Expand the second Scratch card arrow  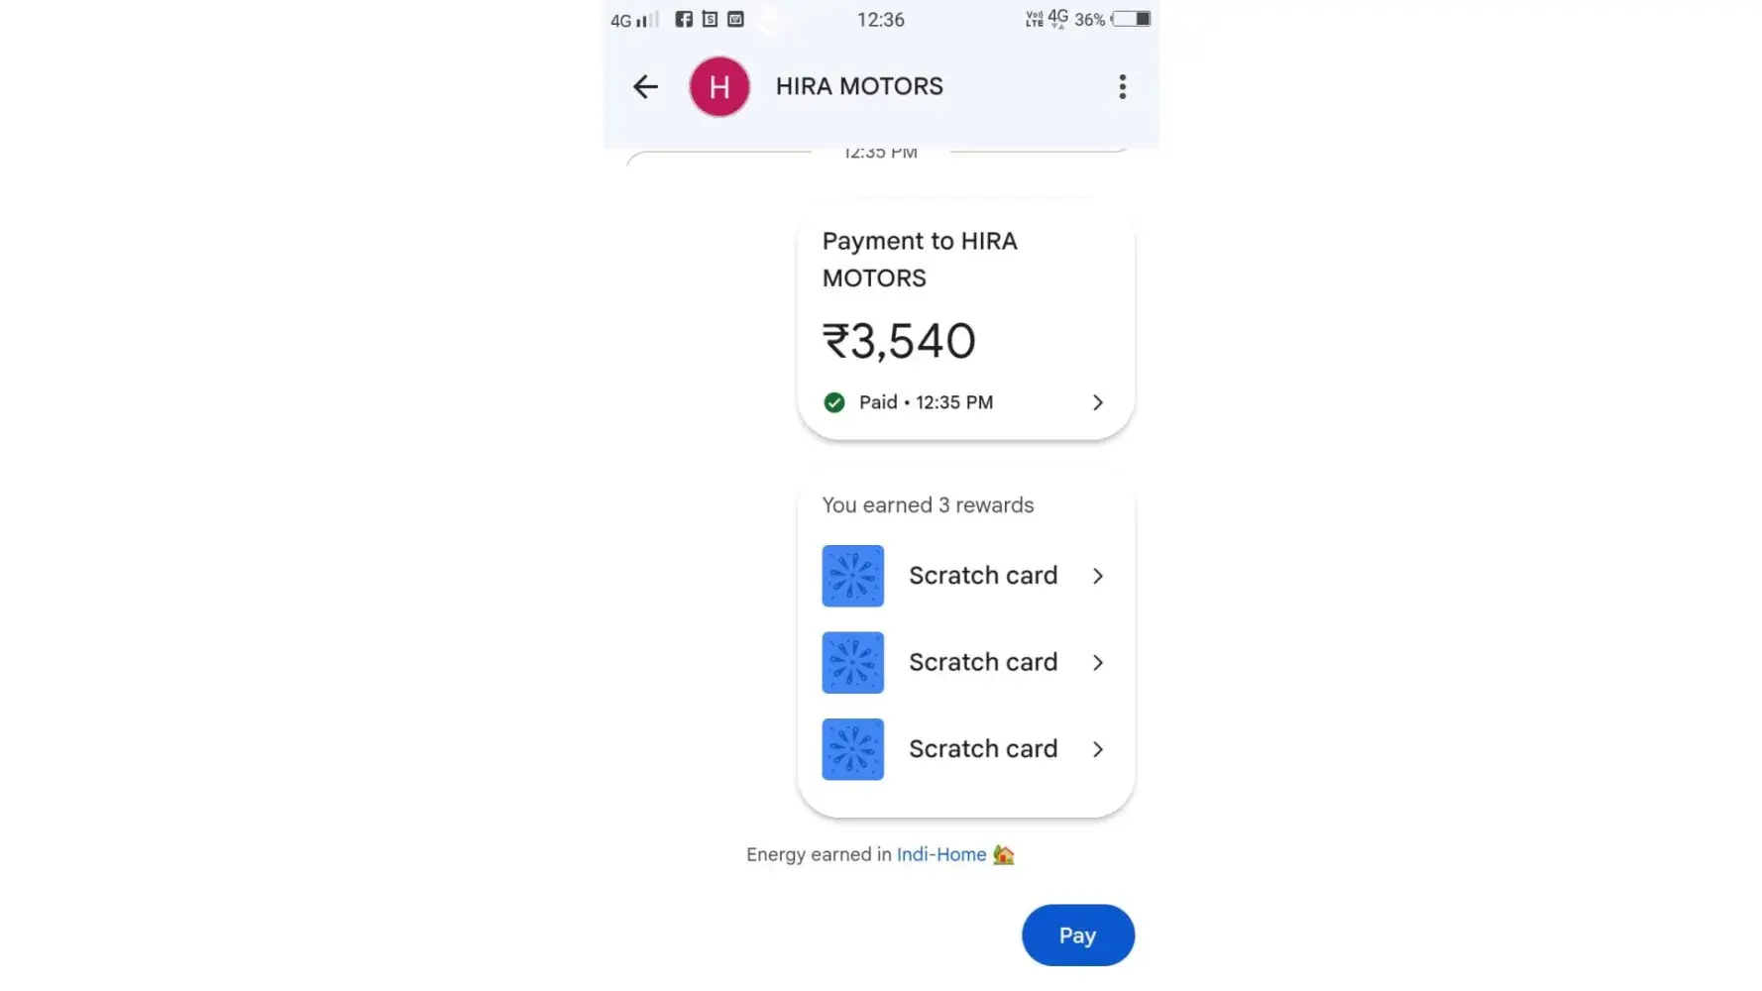tap(1097, 663)
